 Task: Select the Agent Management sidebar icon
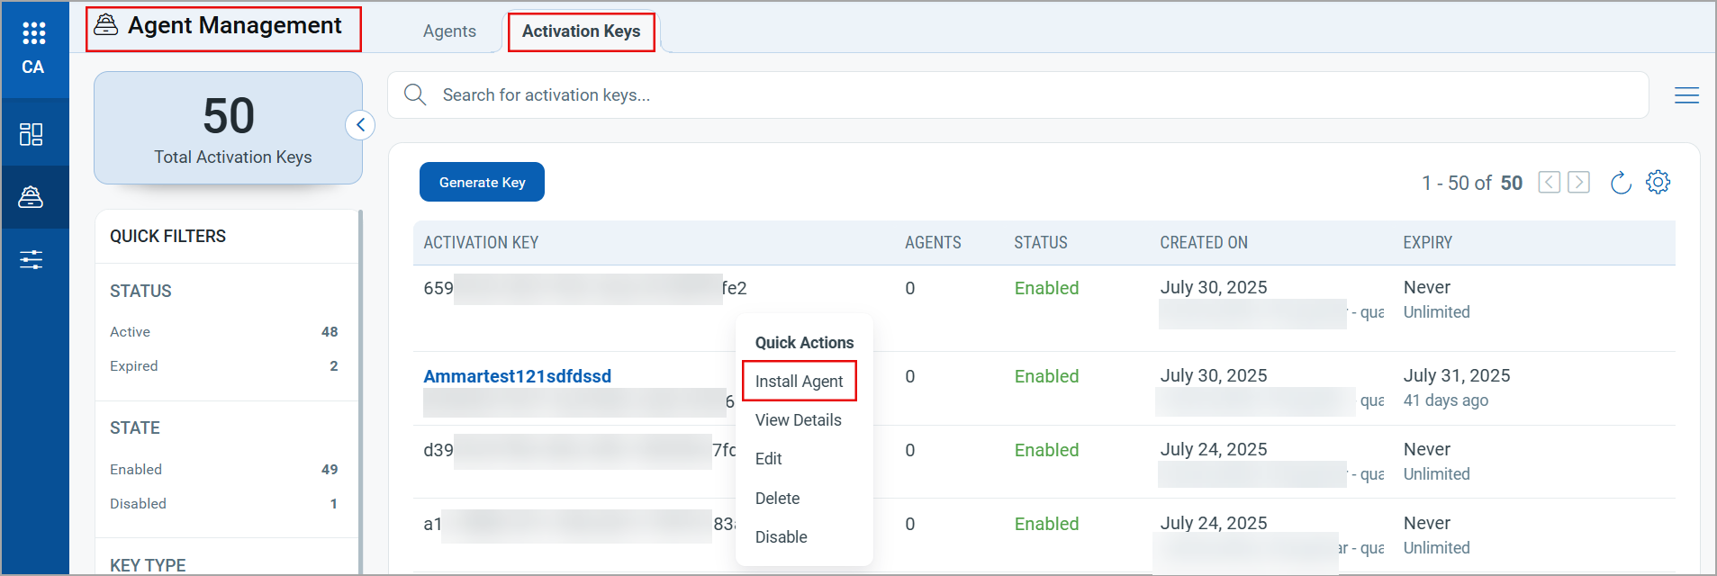point(32,197)
